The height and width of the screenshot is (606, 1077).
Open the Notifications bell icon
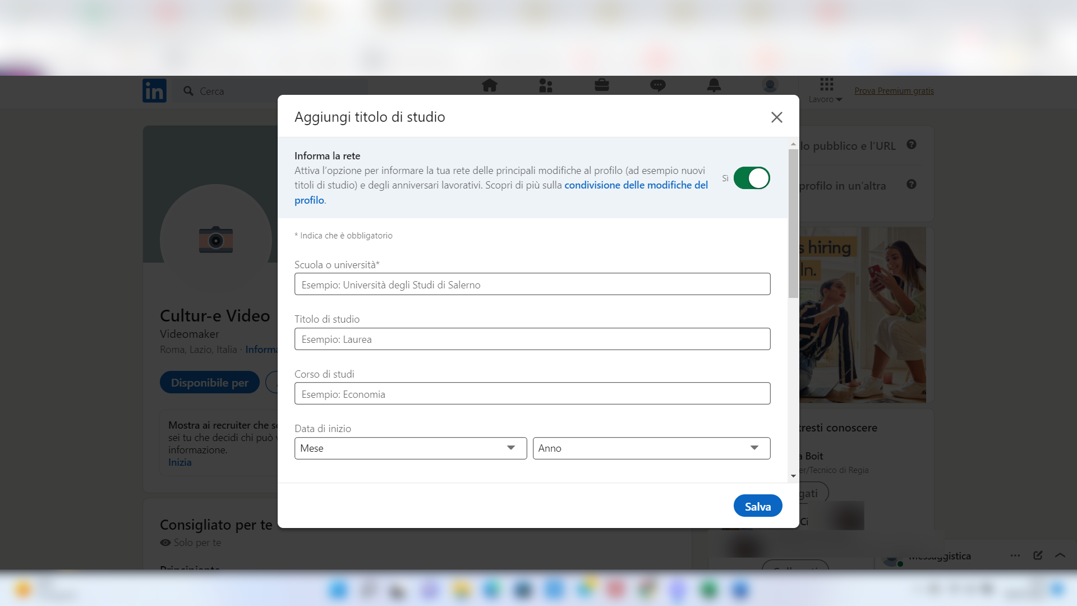(x=714, y=85)
